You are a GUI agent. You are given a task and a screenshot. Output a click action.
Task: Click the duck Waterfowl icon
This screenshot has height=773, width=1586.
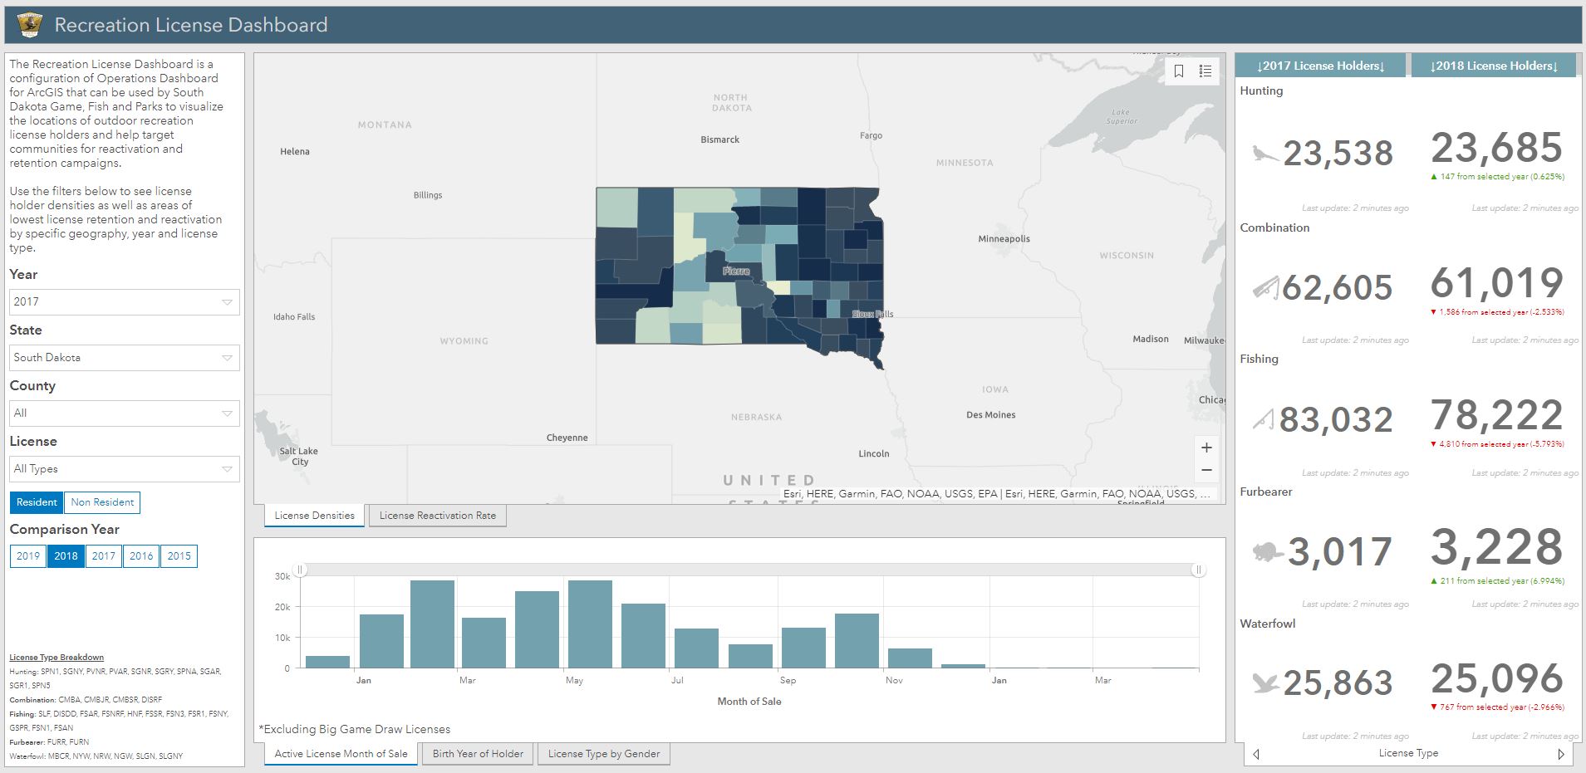[1266, 683]
